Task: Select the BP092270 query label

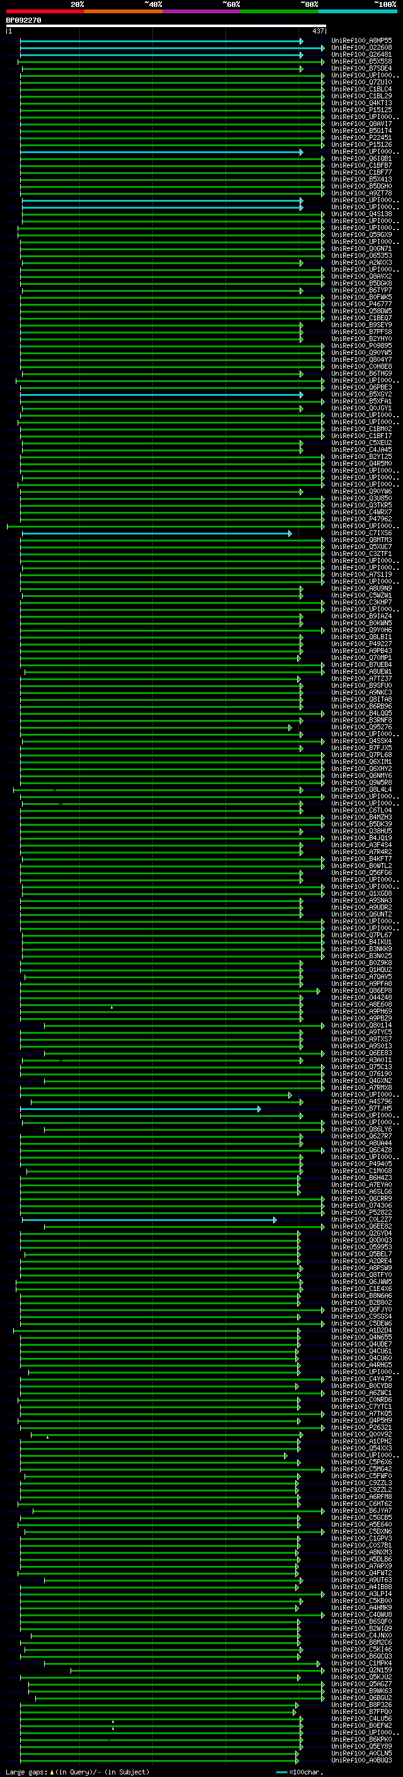Action: click(x=23, y=21)
